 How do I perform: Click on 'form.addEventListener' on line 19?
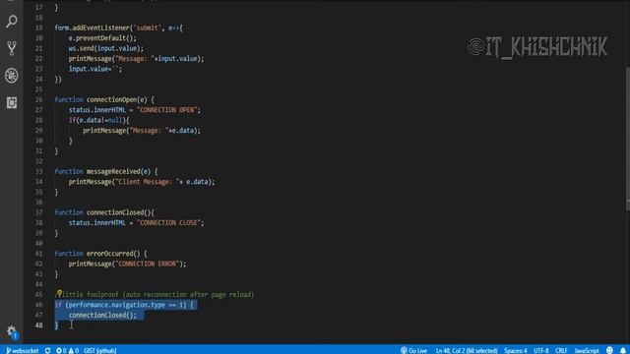[x=92, y=28]
